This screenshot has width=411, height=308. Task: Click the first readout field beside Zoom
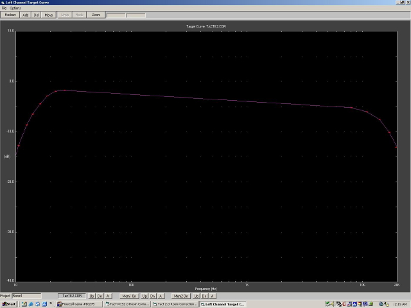pos(116,15)
